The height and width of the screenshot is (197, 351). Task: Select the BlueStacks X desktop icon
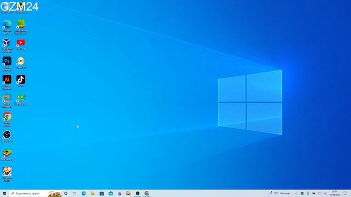tap(7, 155)
